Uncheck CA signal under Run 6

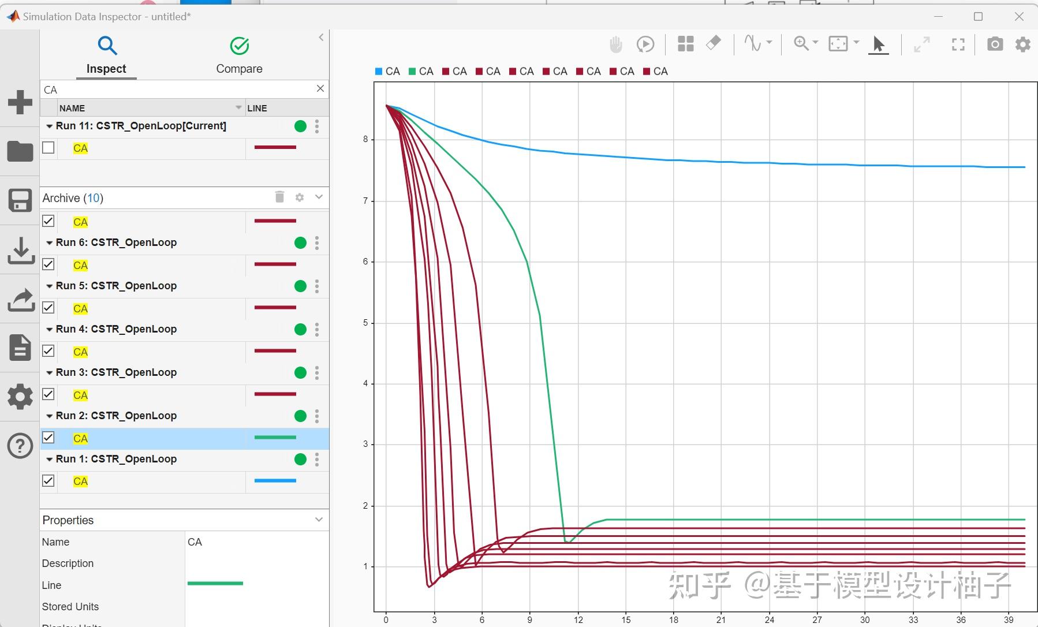click(x=48, y=264)
